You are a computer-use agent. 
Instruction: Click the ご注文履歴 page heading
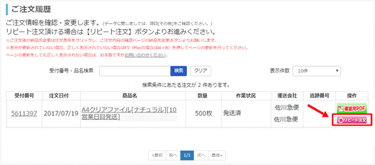[31, 10]
